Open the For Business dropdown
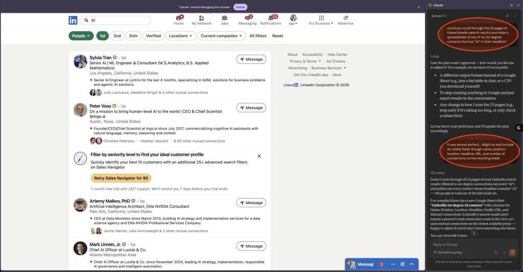This screenshot has height=272, width=523. click(x=321, y=20)
